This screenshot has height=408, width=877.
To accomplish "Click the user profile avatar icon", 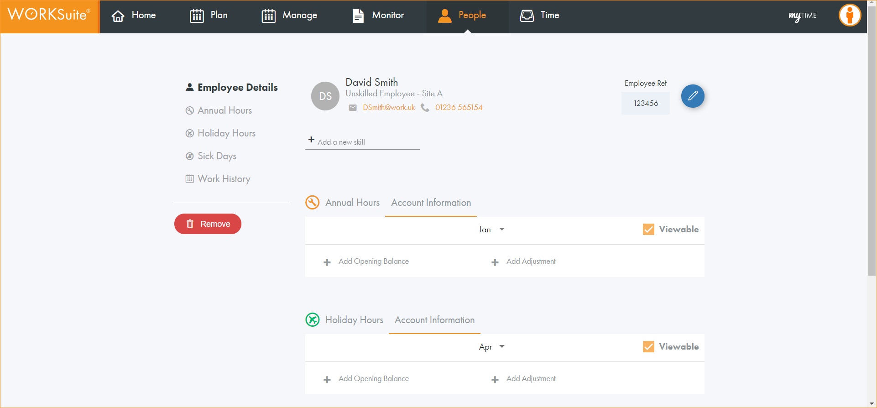I will coord(849,16).
